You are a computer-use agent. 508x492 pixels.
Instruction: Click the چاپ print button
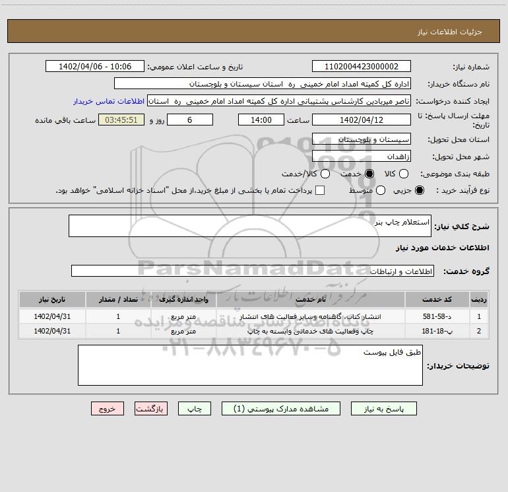[195, 409]
